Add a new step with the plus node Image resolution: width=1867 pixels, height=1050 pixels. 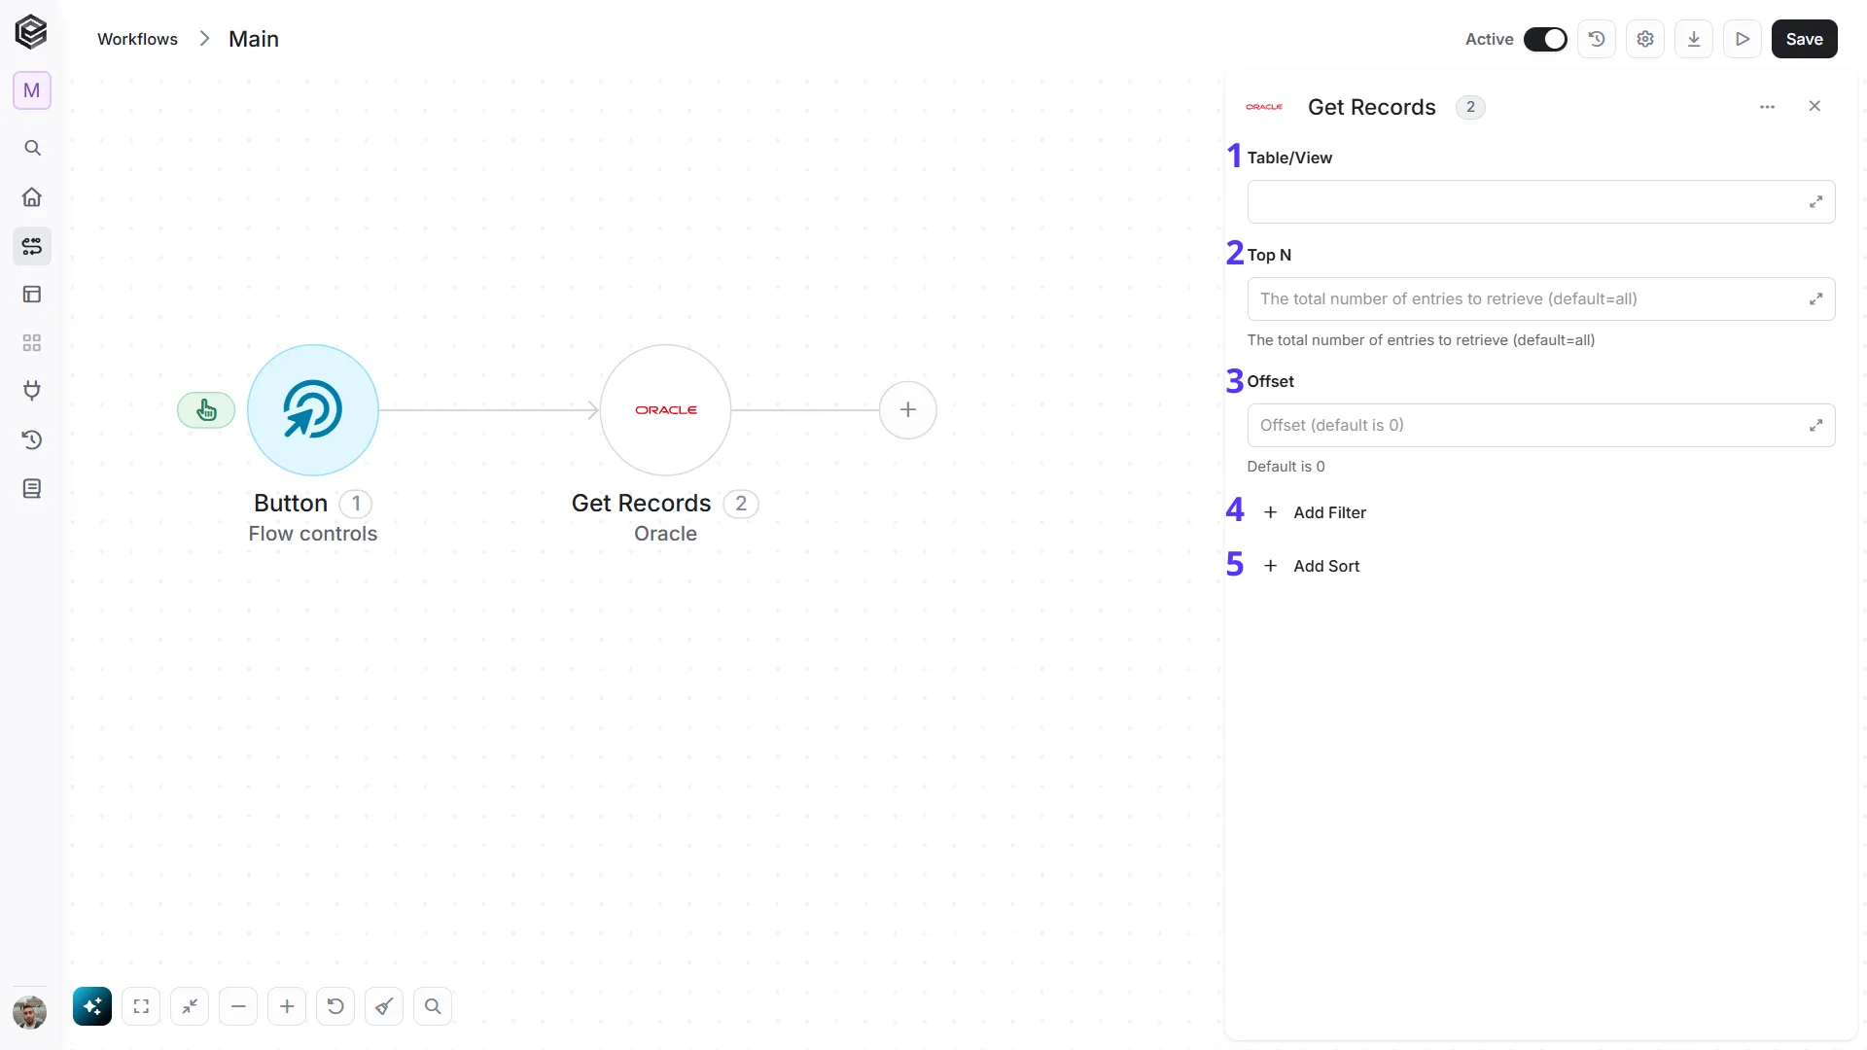(908, 410)
